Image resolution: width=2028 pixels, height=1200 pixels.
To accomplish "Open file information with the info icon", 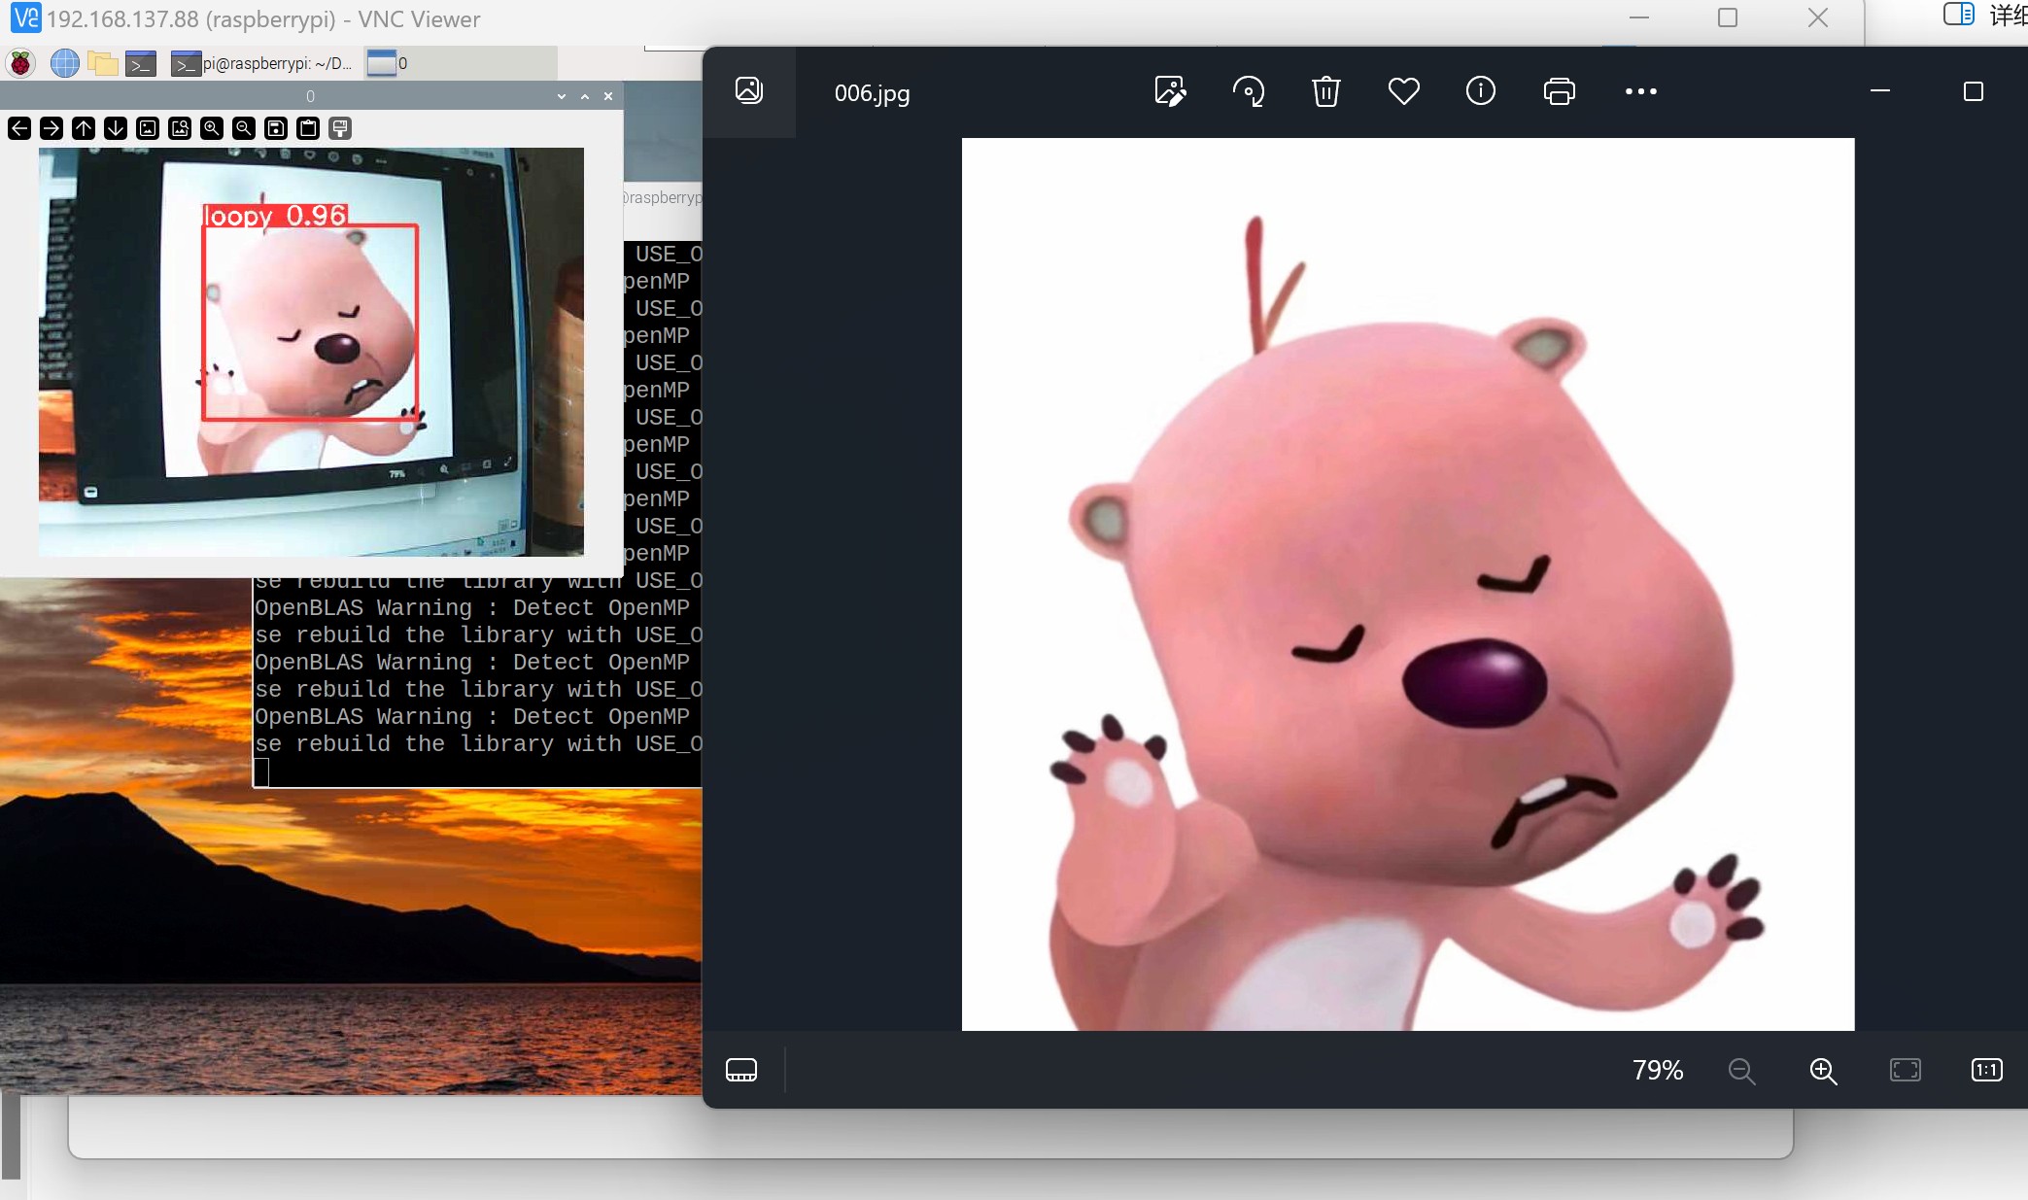I will (x=1480, y=91).
